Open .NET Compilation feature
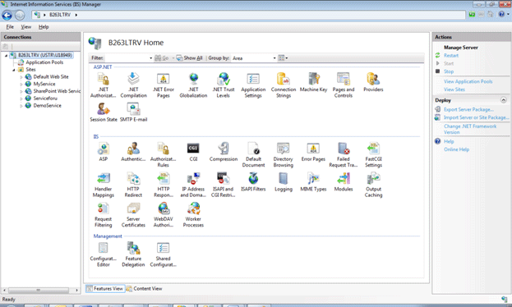Screen dimensions: 512x307 (133, 85)
